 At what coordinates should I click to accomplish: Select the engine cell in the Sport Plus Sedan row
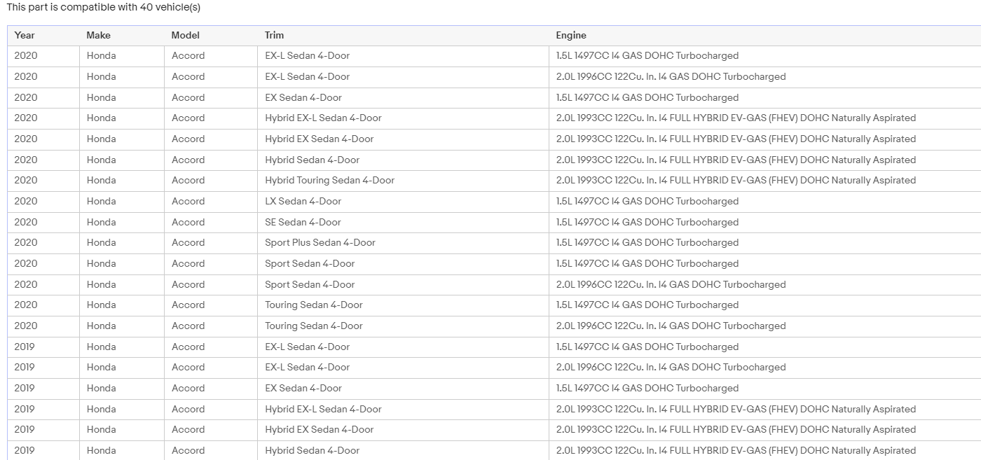765,243
